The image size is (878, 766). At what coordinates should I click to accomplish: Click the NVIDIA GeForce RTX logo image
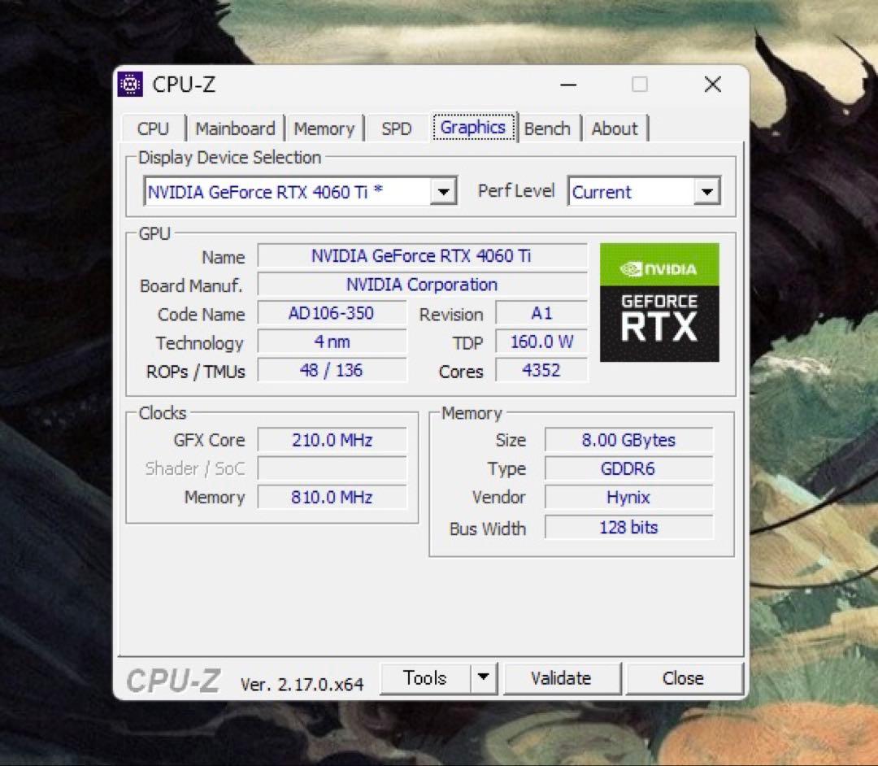659,302
